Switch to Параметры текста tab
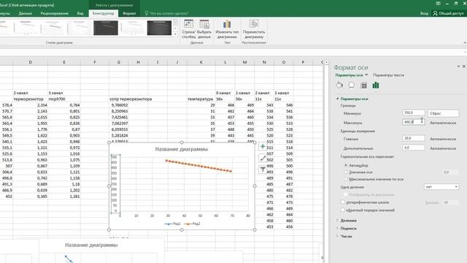 click(389, 75)
